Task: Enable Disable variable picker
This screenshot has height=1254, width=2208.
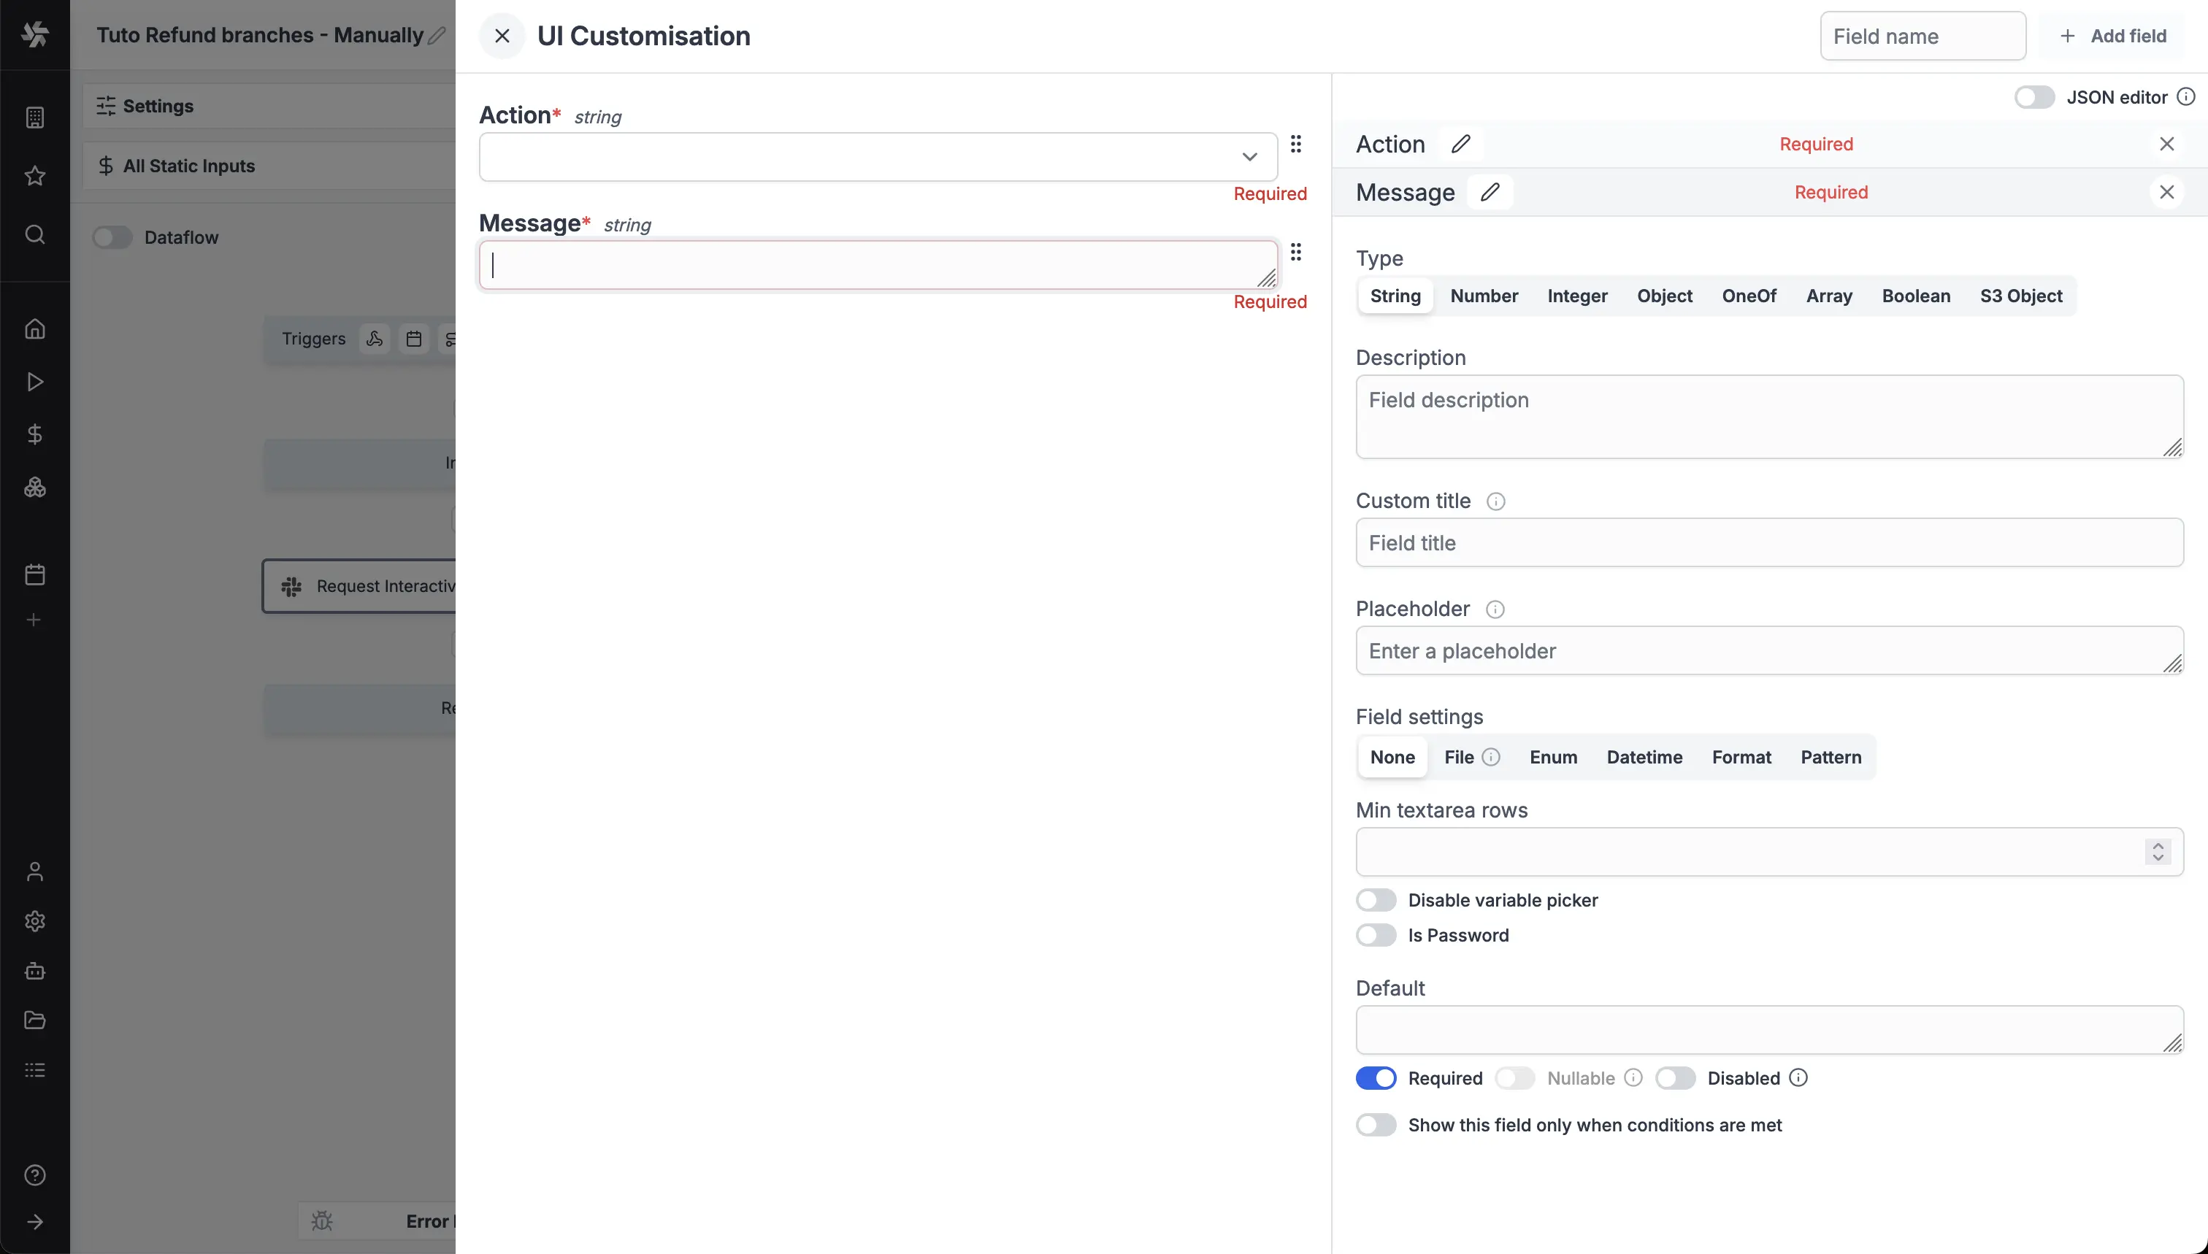Action: point(1375,899)
